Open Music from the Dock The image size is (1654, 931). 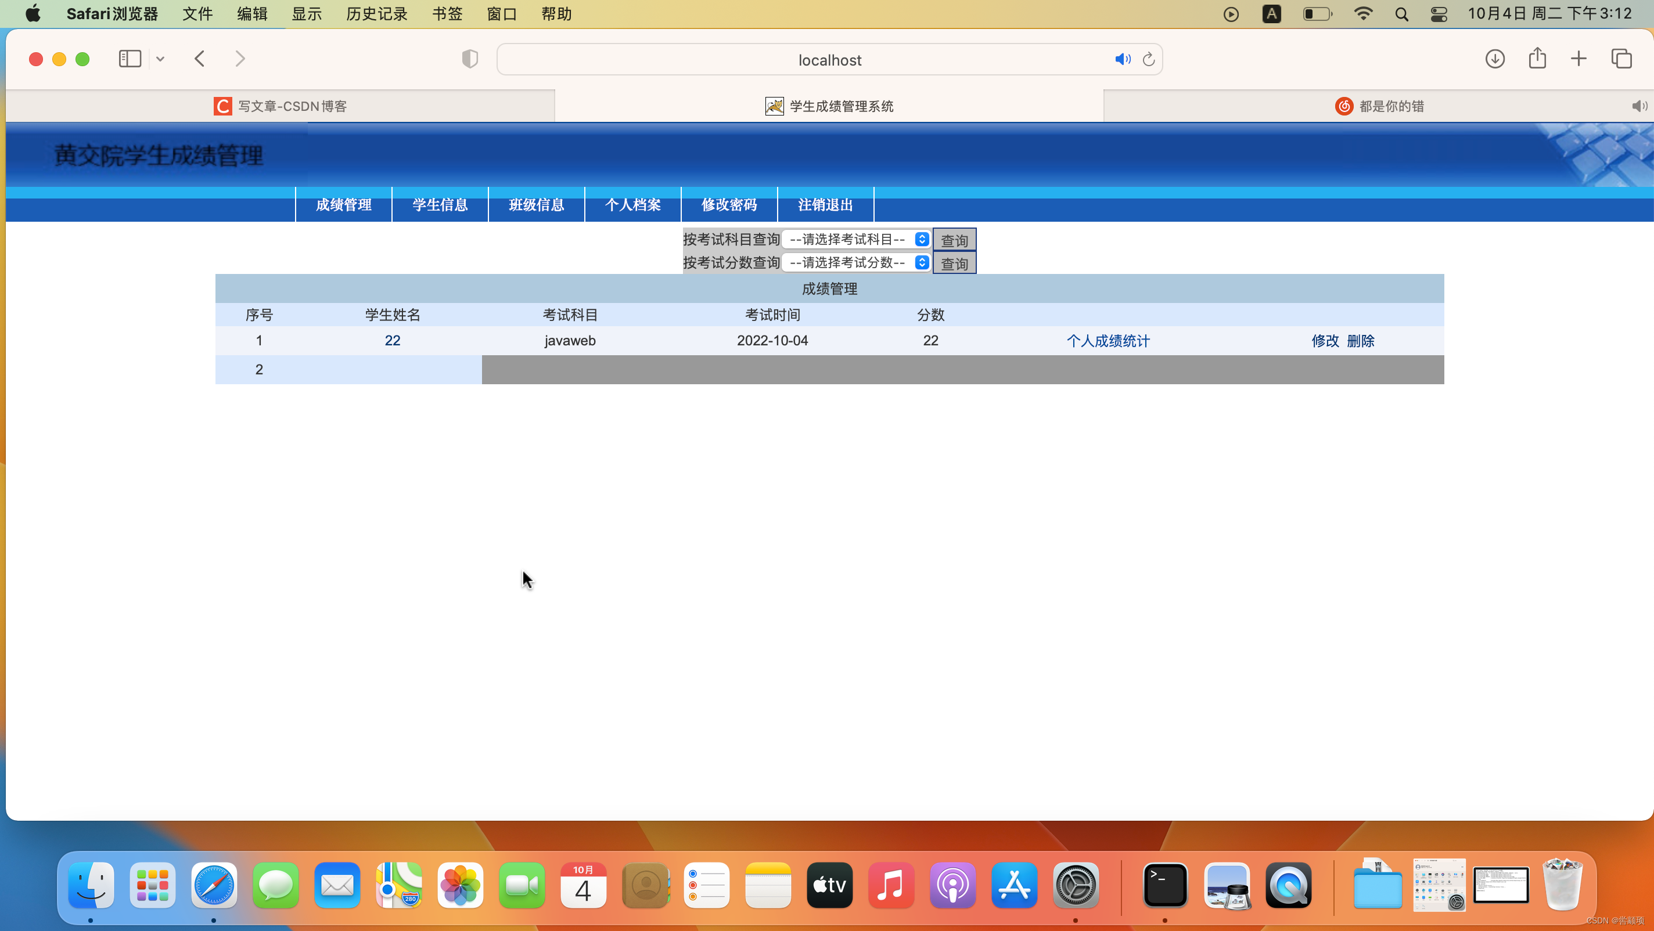[891, 886]
